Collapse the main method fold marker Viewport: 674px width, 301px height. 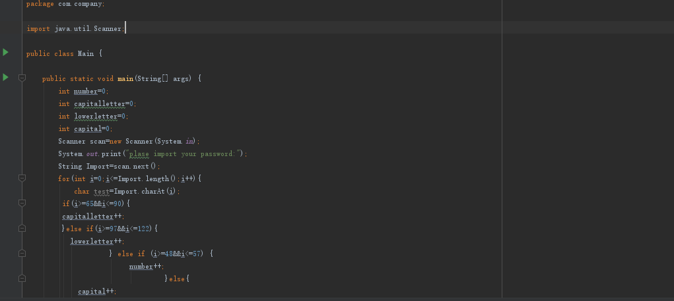pos(22,78)
